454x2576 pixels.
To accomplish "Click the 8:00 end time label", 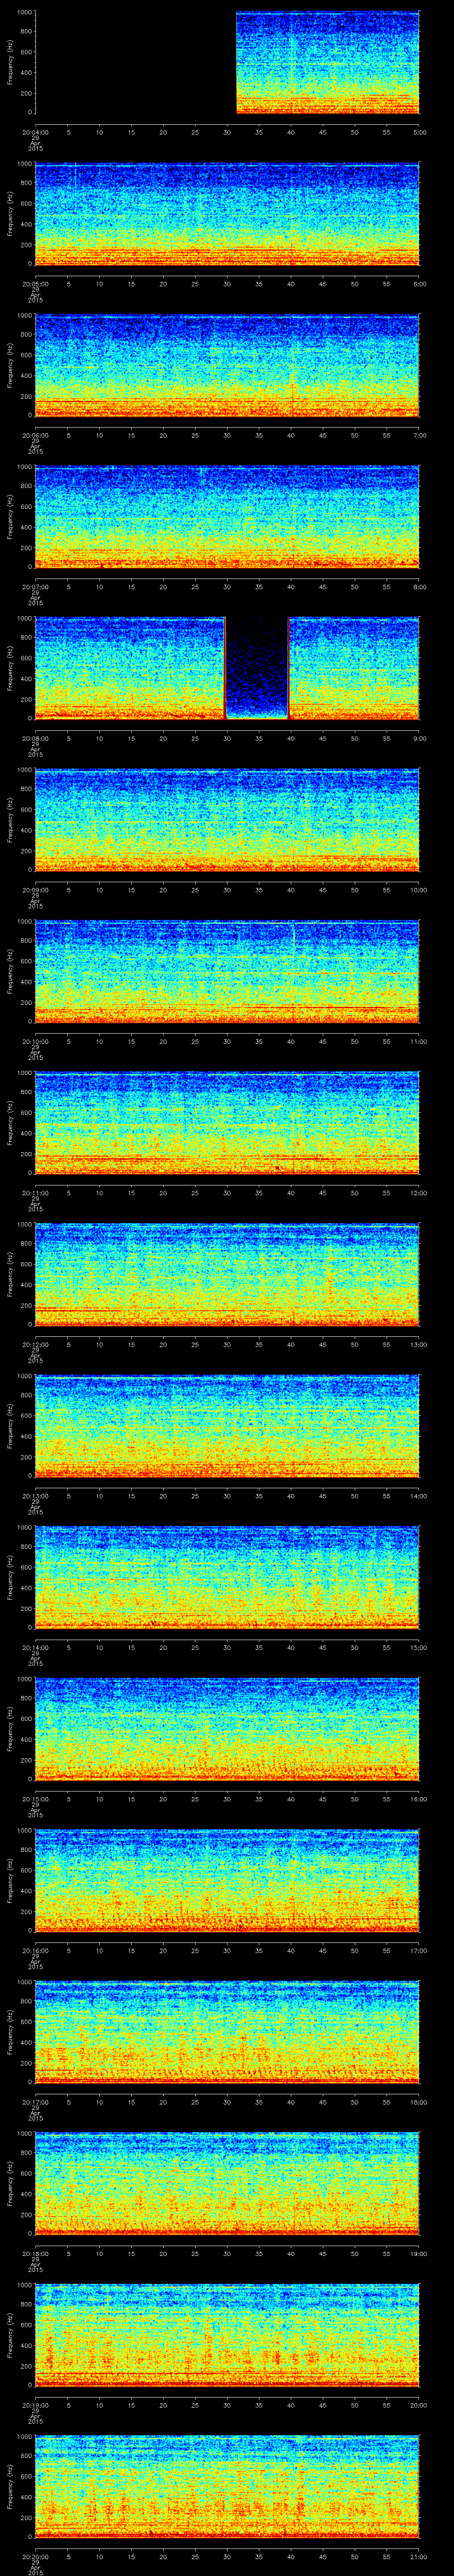I will tap(419, 586).
